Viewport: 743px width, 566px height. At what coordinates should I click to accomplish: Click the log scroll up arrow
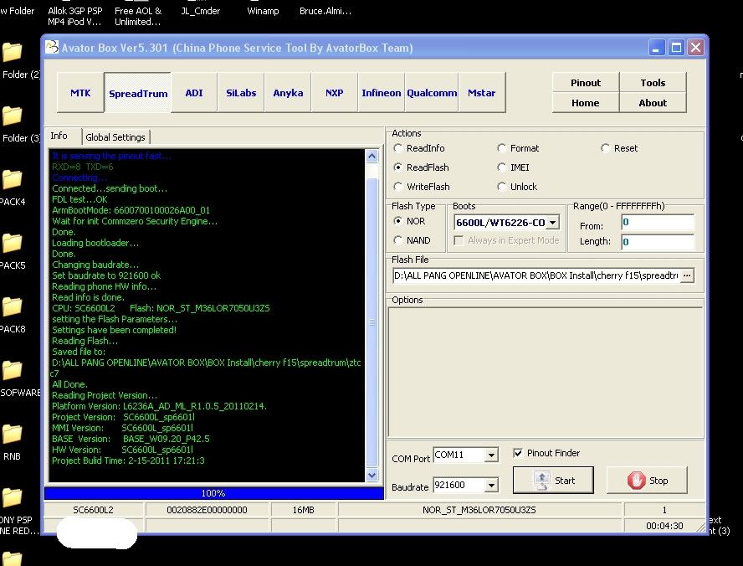[372, 156]
